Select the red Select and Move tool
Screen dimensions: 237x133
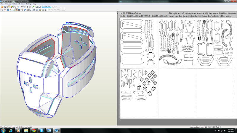pos(2,10)
